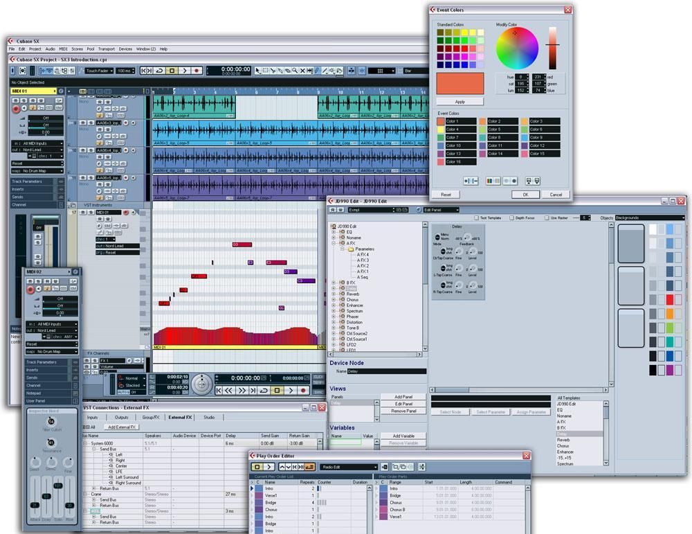Click the Add External FX button
Screen dimensions: 692x534
coord(122,427)
